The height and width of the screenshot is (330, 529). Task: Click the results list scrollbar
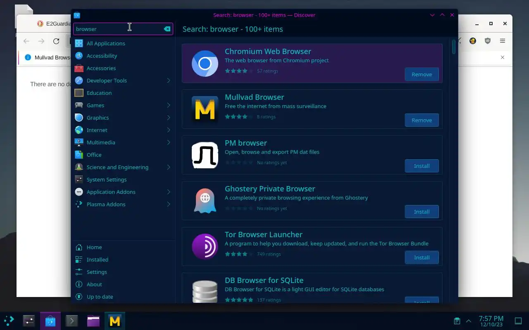[x=454, y=47]
